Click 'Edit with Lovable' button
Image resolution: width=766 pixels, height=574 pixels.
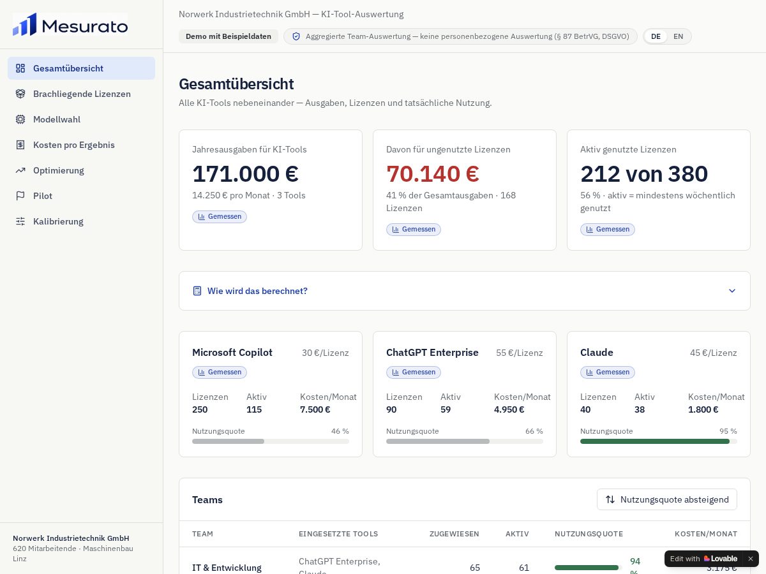click(x=703, y=559)
